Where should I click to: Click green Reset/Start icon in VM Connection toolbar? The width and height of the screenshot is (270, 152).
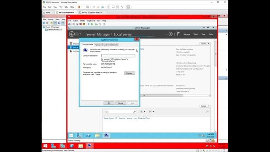(x=92, y=24)
